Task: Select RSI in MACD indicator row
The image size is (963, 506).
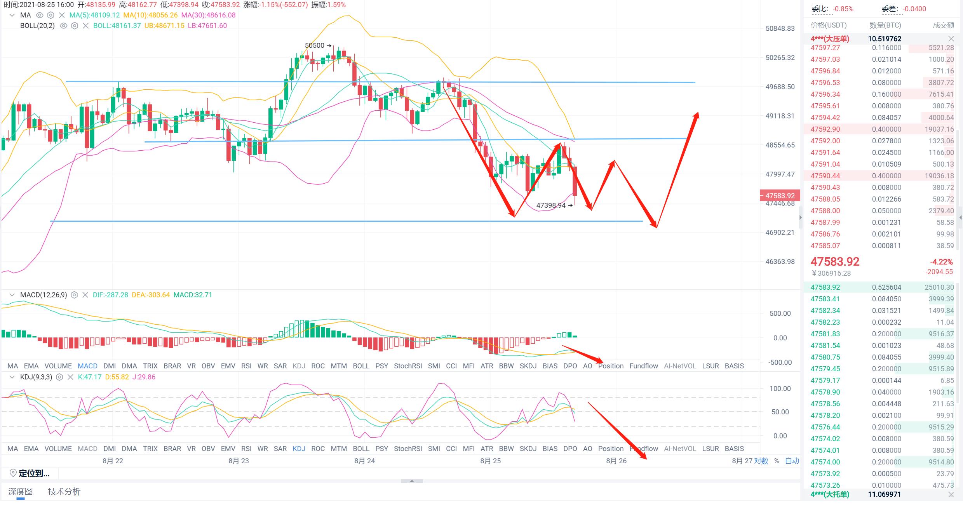Action: click(x=246, y=366)
